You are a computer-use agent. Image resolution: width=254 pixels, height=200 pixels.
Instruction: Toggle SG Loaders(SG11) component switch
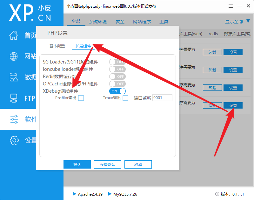[117, 62]
